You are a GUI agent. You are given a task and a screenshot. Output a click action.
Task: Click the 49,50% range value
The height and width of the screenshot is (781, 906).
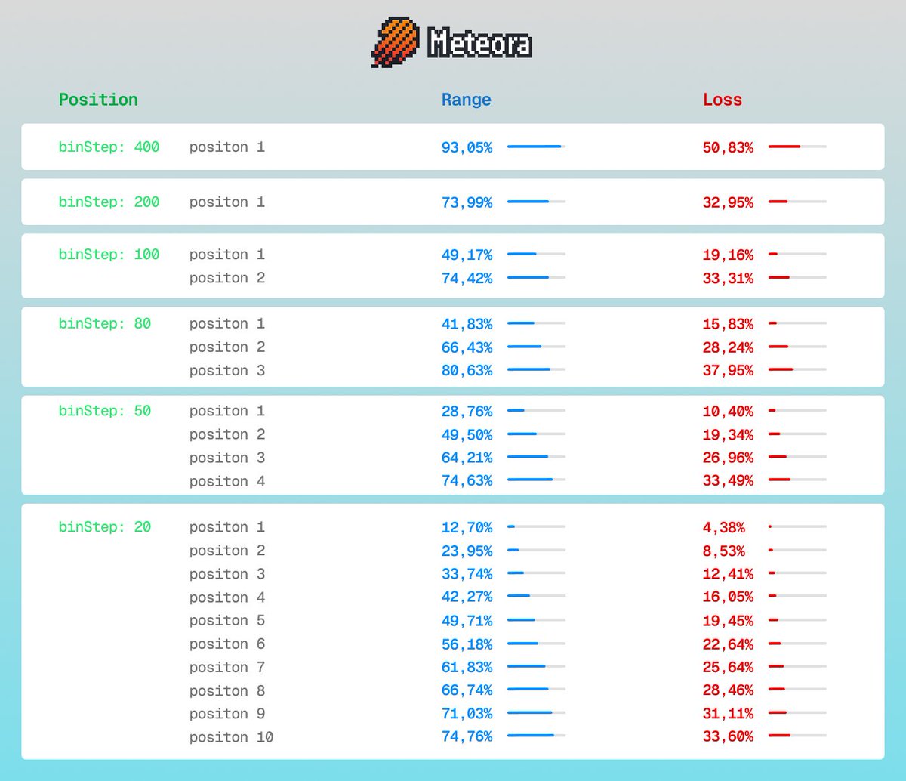(467, 435)
